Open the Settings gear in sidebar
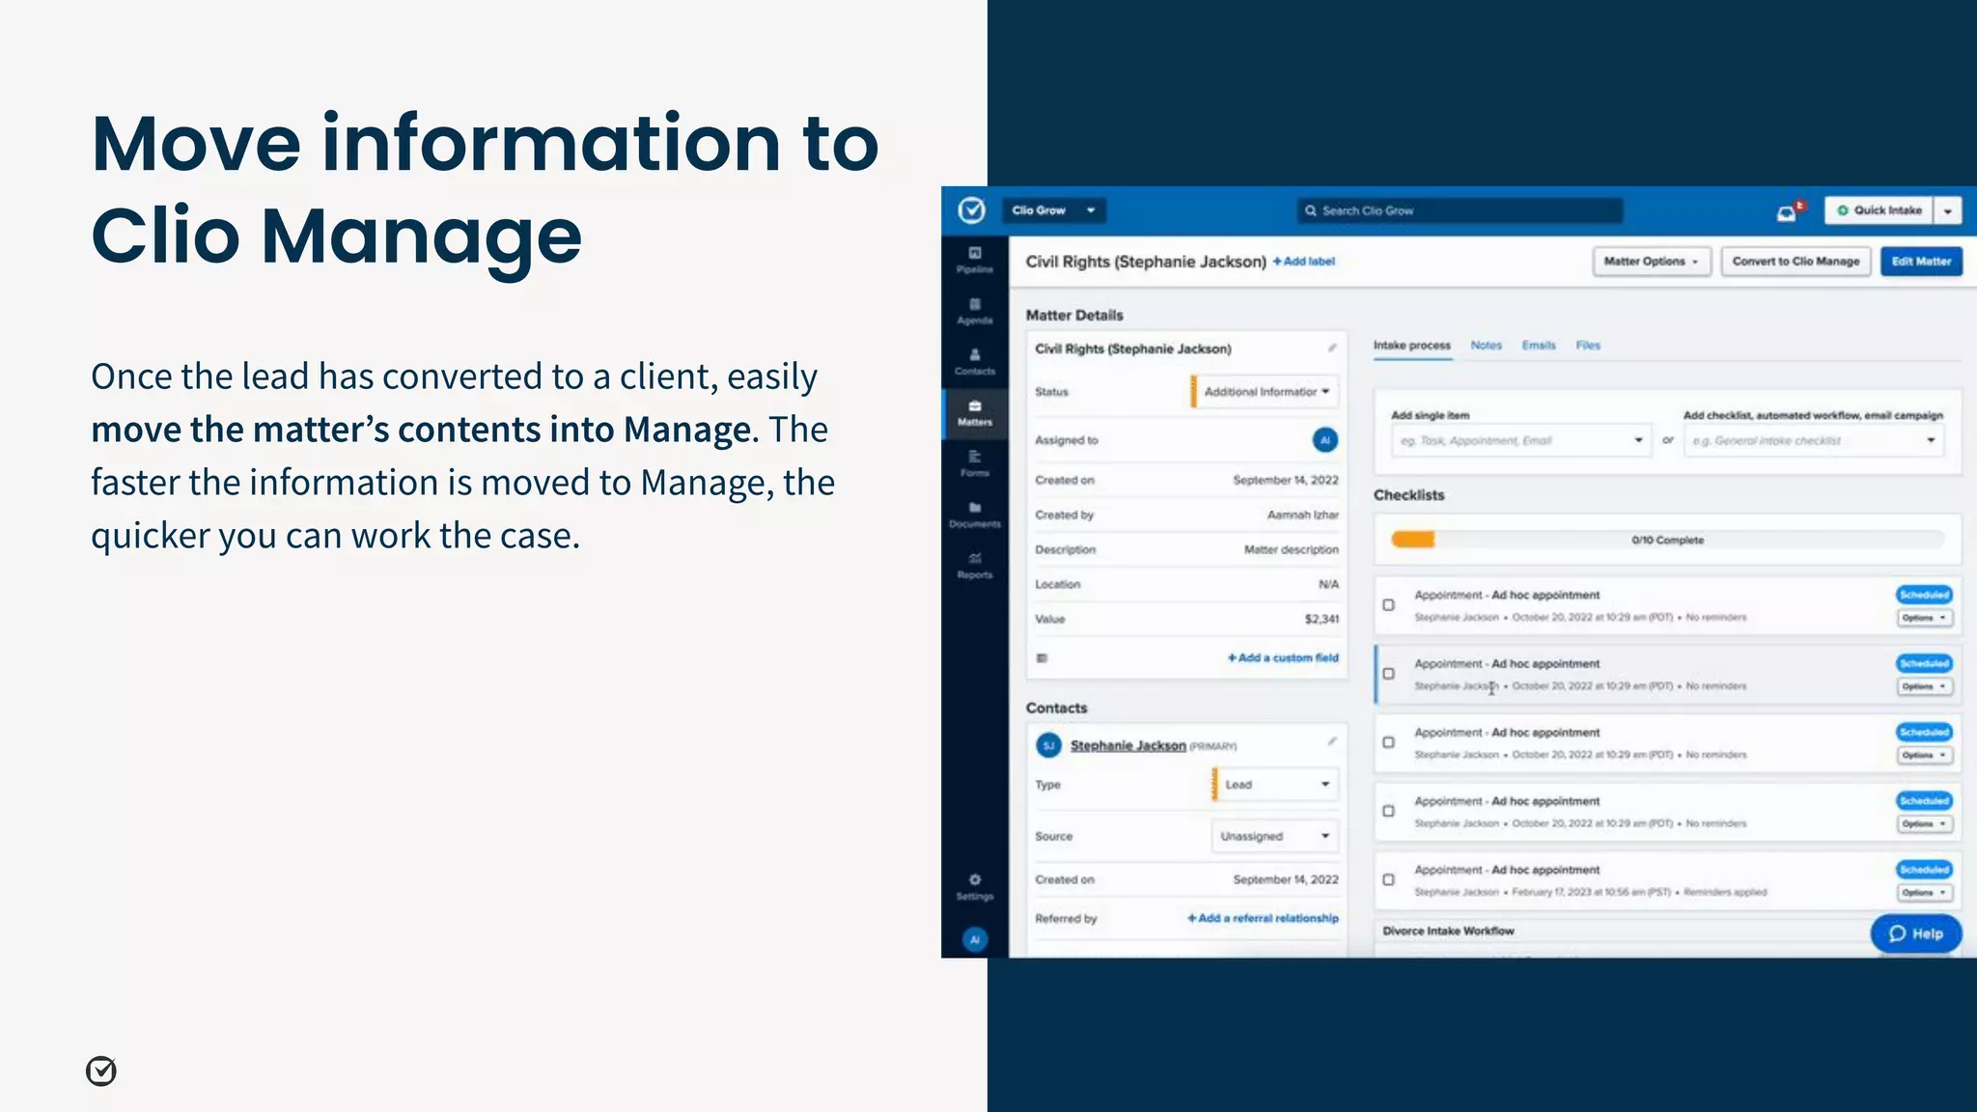Image resolution: width=1977 pixels, height=1112 pixels. (975, 886)
